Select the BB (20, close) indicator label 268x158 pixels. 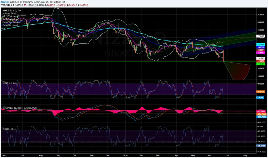pos(10,16)
